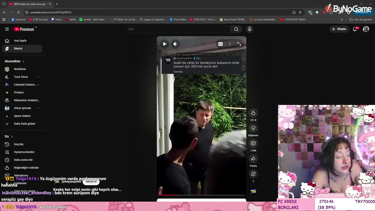The image size is (375, 211).
Task: Go to Ana Sayfa in the sidebar
Action: (x=22, y=41)
